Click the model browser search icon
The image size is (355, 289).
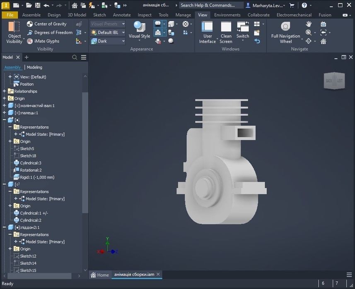point(75,57)
